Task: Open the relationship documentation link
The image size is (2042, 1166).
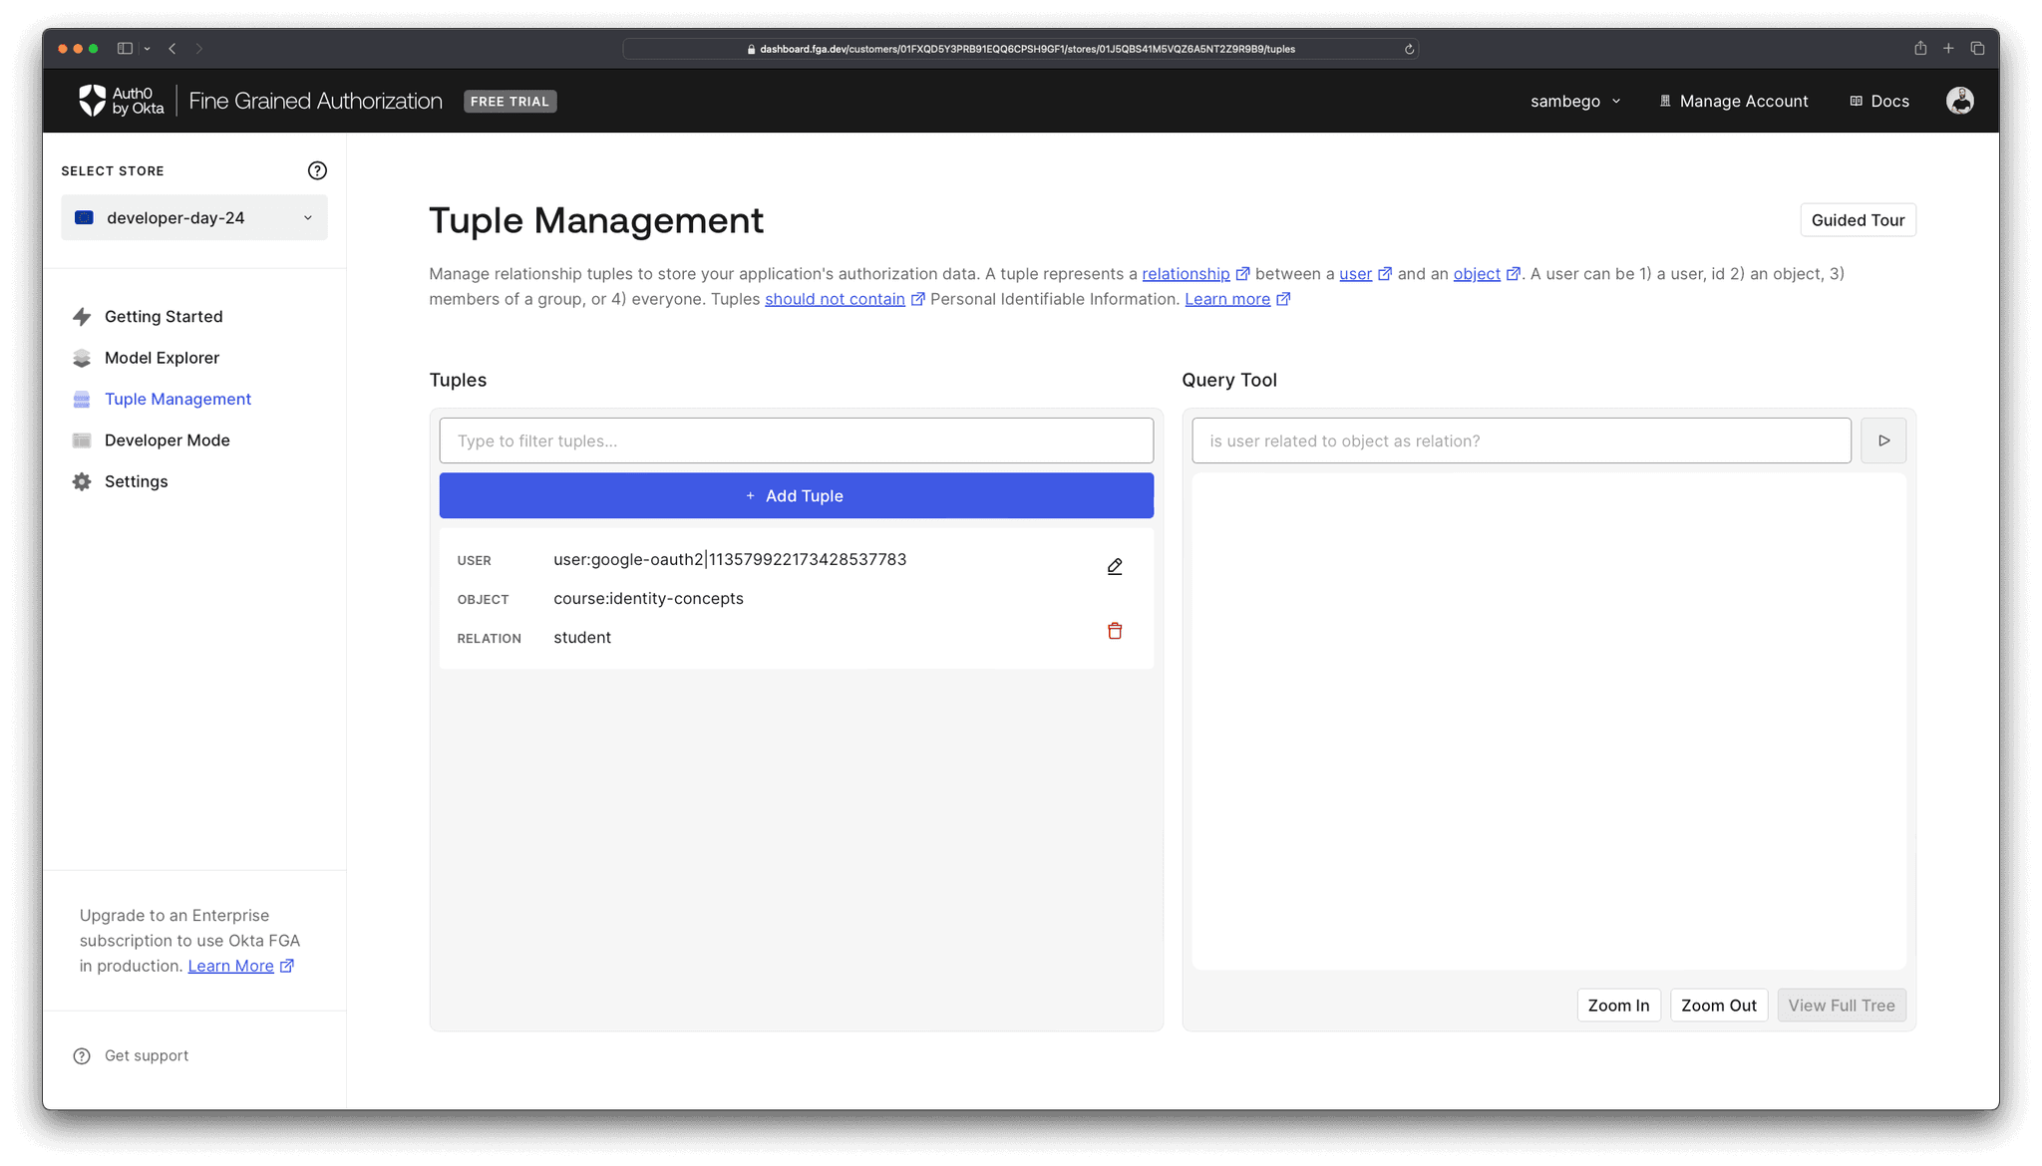Action: pos(1188,273)
